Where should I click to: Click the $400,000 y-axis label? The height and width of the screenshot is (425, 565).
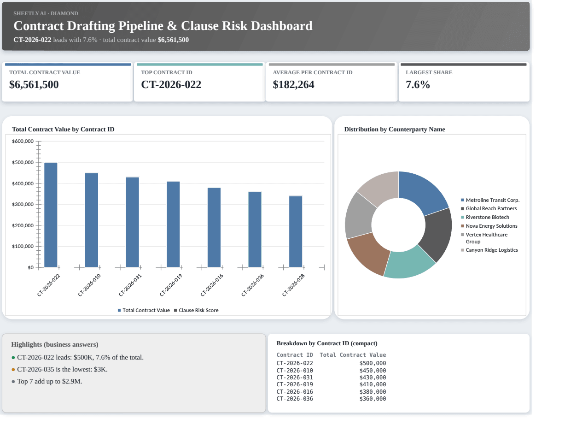pyautogui.click(x=23, y=183)
